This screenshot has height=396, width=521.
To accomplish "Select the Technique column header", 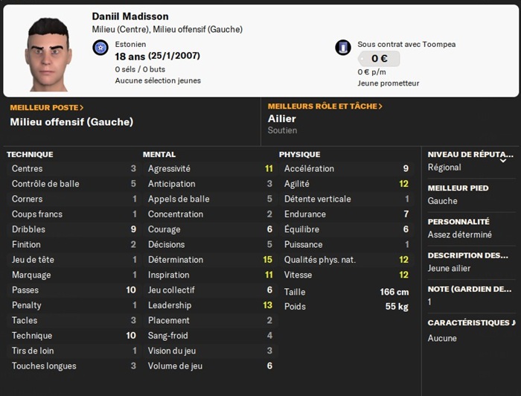I will coord(30,155).
